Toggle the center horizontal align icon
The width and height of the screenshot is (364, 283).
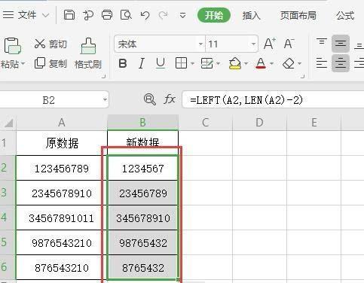(x=341, y=63)
